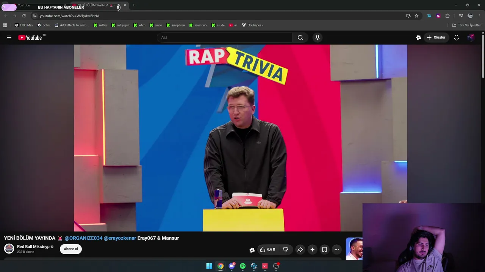Click the @erayozkenar mention link
The image size is (485, 272).
click(x=120, y=238)
